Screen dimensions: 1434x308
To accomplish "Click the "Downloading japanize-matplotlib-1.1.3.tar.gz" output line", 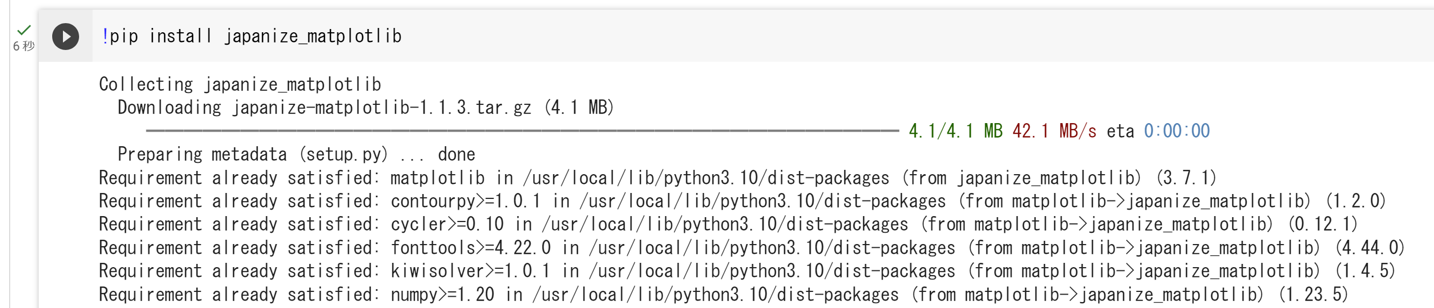I will point(365,108).
